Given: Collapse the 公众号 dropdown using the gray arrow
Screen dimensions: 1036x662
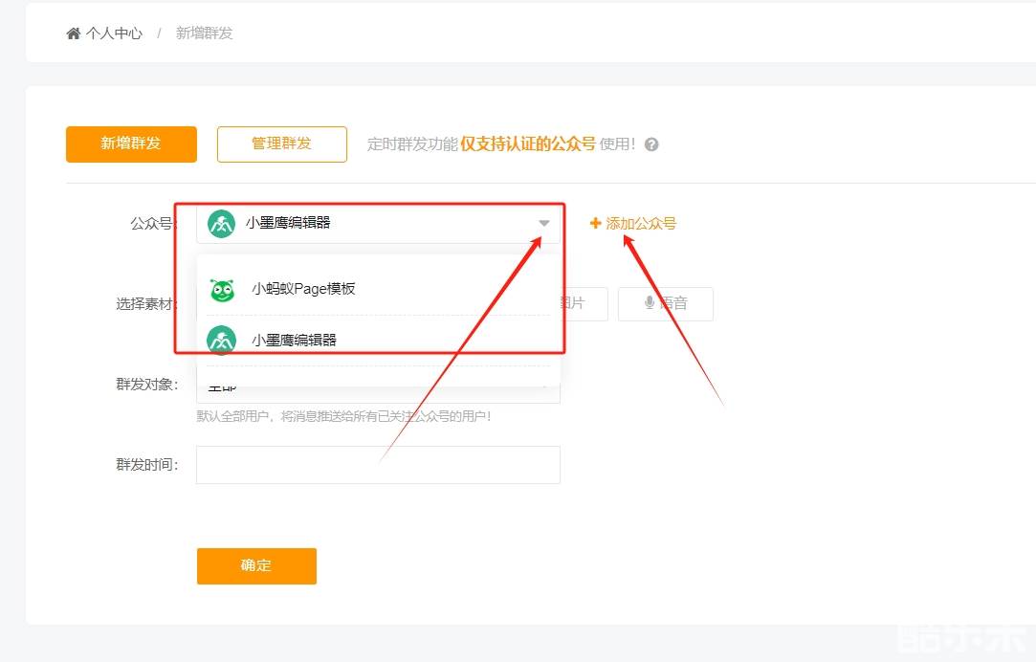Looking at the screenshot, I should [543, 224].
